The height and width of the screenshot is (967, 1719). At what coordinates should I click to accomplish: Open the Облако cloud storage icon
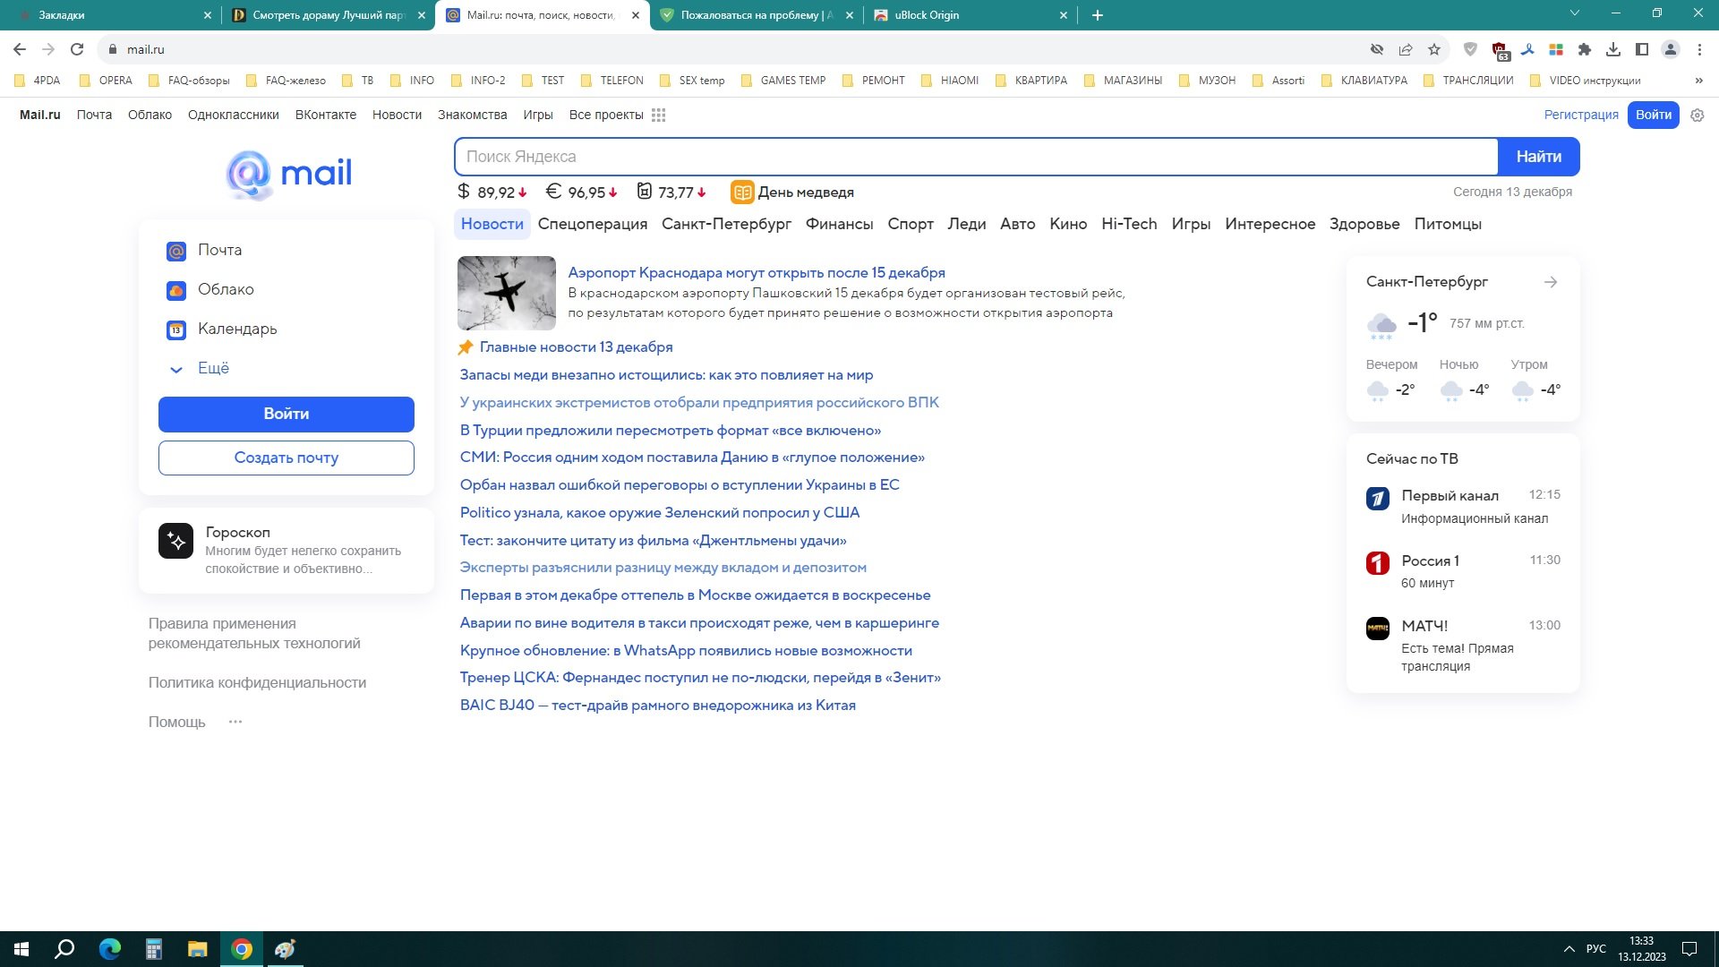pos(176,289)
